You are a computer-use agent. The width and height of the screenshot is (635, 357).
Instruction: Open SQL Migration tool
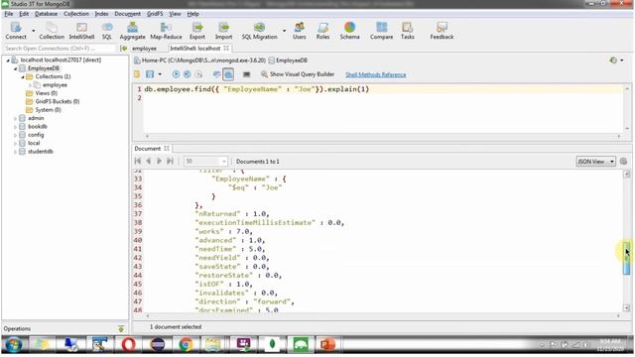click(259, 31)
